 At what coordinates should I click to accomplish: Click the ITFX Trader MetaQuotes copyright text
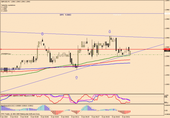tap(20, 114)
